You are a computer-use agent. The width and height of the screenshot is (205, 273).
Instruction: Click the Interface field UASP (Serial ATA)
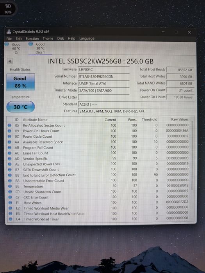104,83
